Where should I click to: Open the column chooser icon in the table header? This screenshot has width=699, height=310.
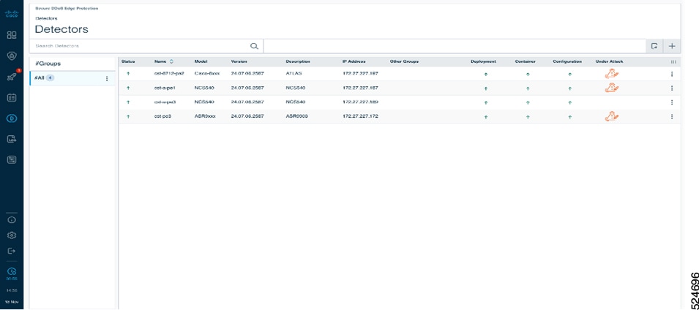pyautogui.click(x=673, y=62)
